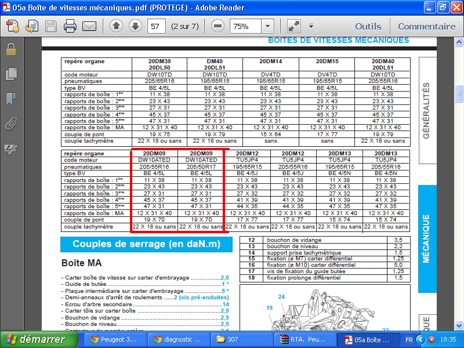Image resolution: width=464 pixels, height=348 pixels.
Task: Open the 307 folder taskbar item
Action: pyautogui.click(x=241, y=339)
